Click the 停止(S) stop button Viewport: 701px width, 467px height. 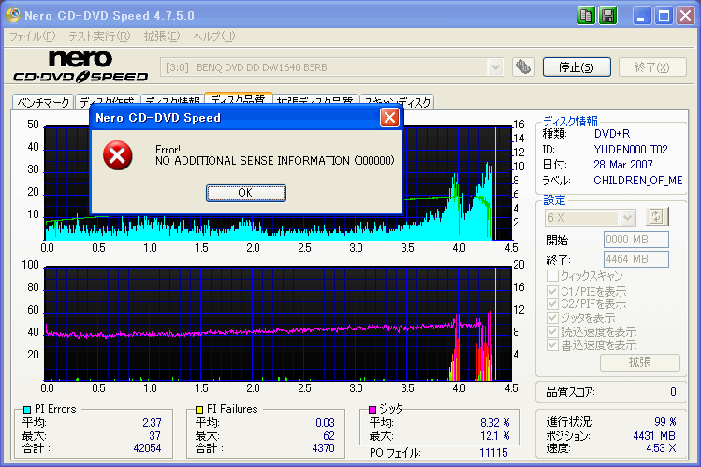pyautogui.click(x=577, y=67)
